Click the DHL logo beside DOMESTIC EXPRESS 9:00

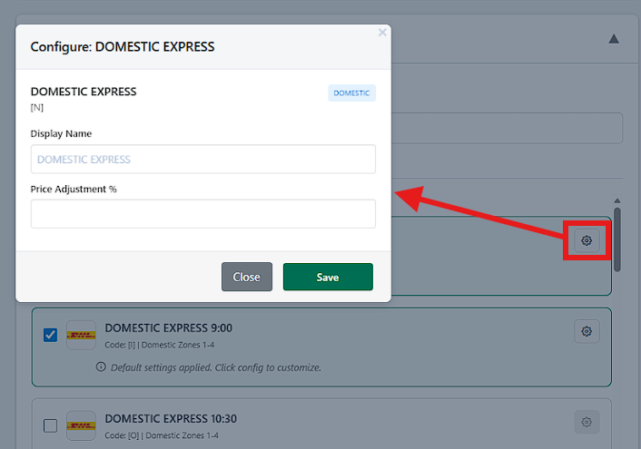point(81,335)
